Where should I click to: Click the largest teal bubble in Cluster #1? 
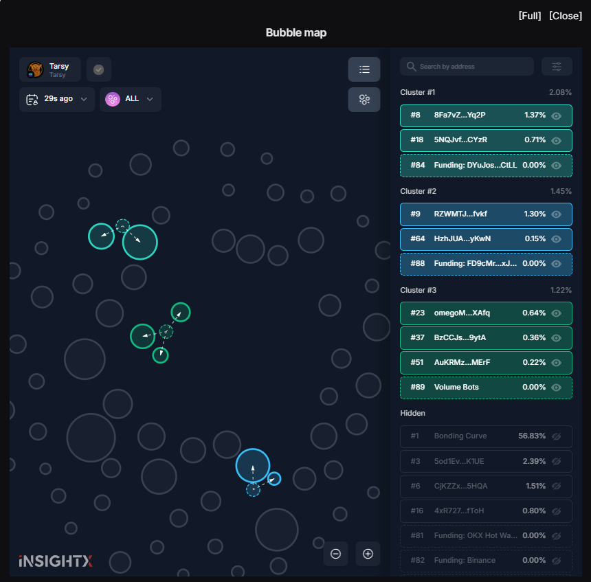[x=140, y=242]
